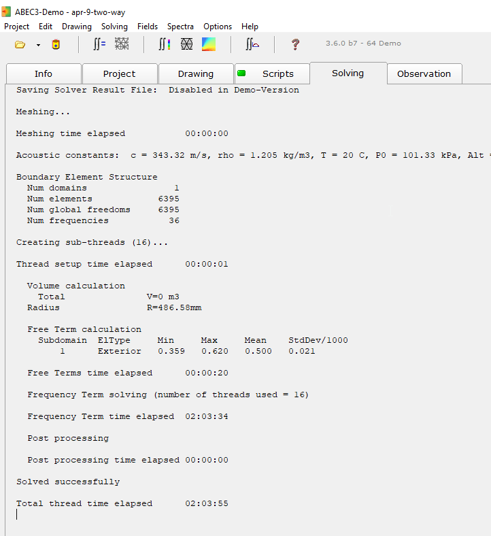
Task: Click the ABEC3 app icon in title bar
Action: click(6, 12)
